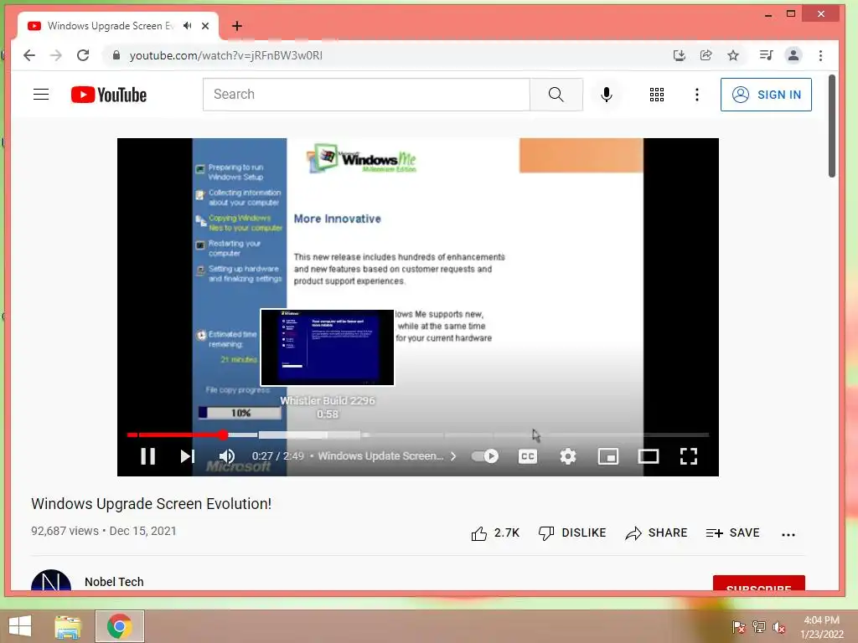Image resolution: width=858 pixels, height=643 pixels.
Task: Click the page vertical scrollbar
Action: click(832, 127)
